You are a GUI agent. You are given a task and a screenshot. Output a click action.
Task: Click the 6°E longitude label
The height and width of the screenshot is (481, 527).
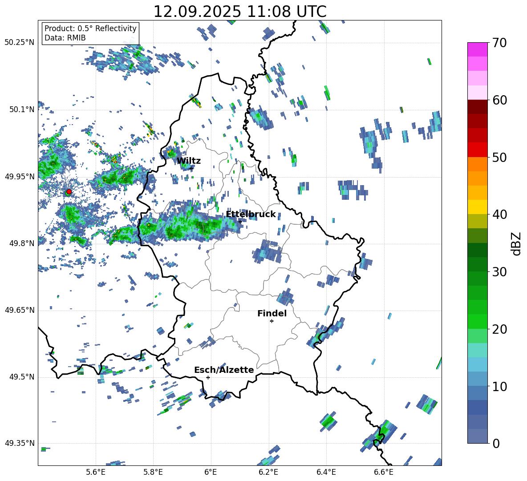point(211,472)
